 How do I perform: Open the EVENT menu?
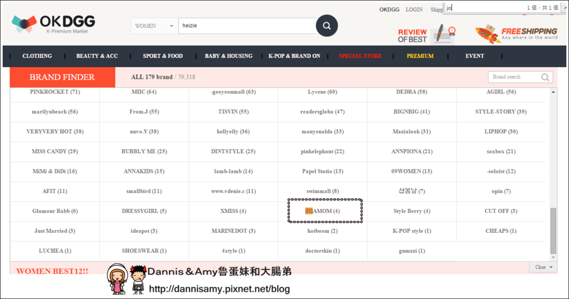click(475, 56)
